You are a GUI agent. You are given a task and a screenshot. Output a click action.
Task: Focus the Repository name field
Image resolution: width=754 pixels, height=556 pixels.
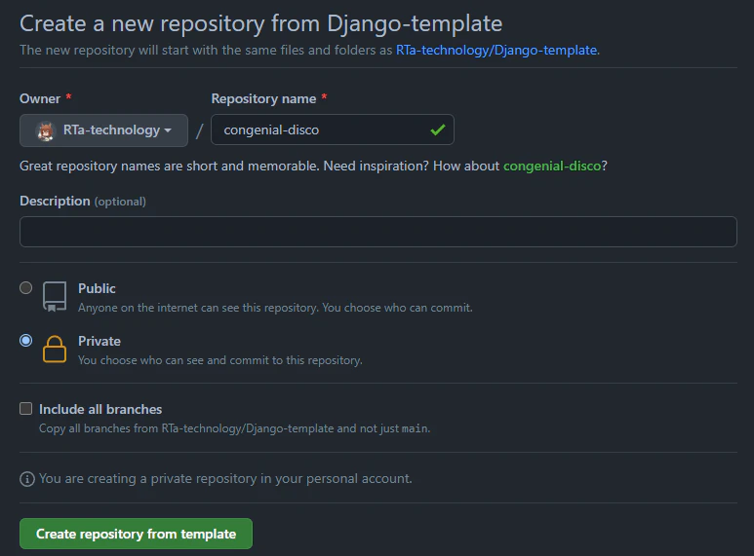pyautogui.click(x=333, y=130)
